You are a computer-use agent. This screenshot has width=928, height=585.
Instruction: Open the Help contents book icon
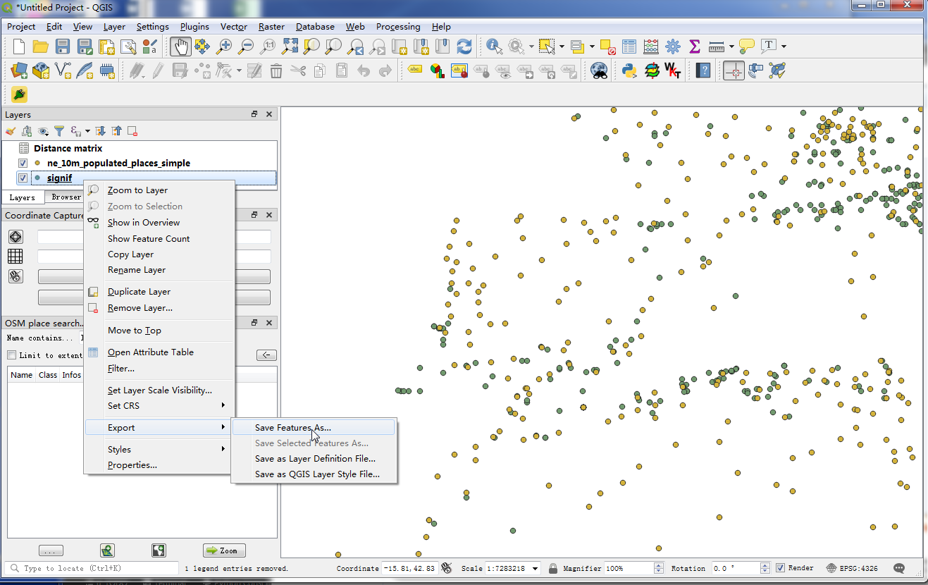[703, 70]
